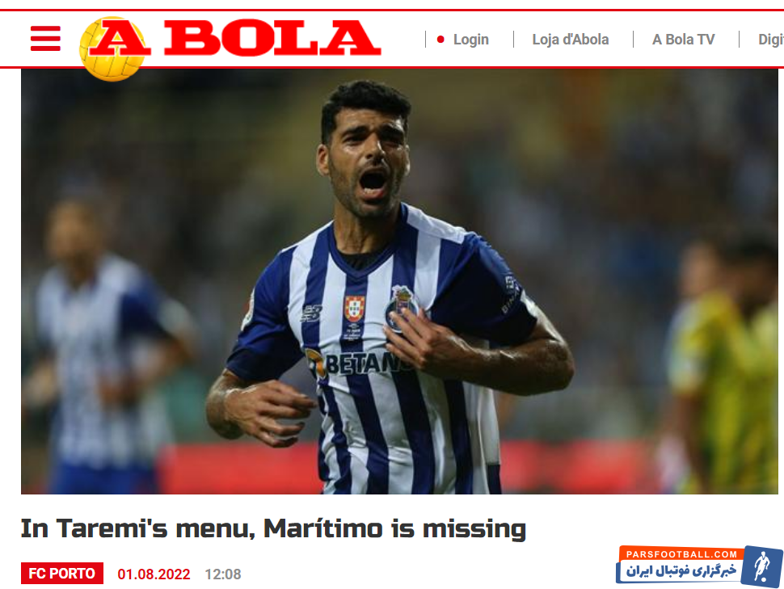Click the New Balance logo on jersey
This screenshot has height=589, width=784.
311,313
